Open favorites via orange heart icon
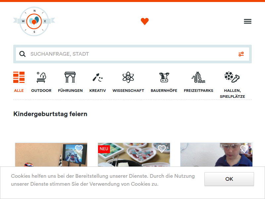Viewport: 265px width, 199px height. (x=145, y=21)
